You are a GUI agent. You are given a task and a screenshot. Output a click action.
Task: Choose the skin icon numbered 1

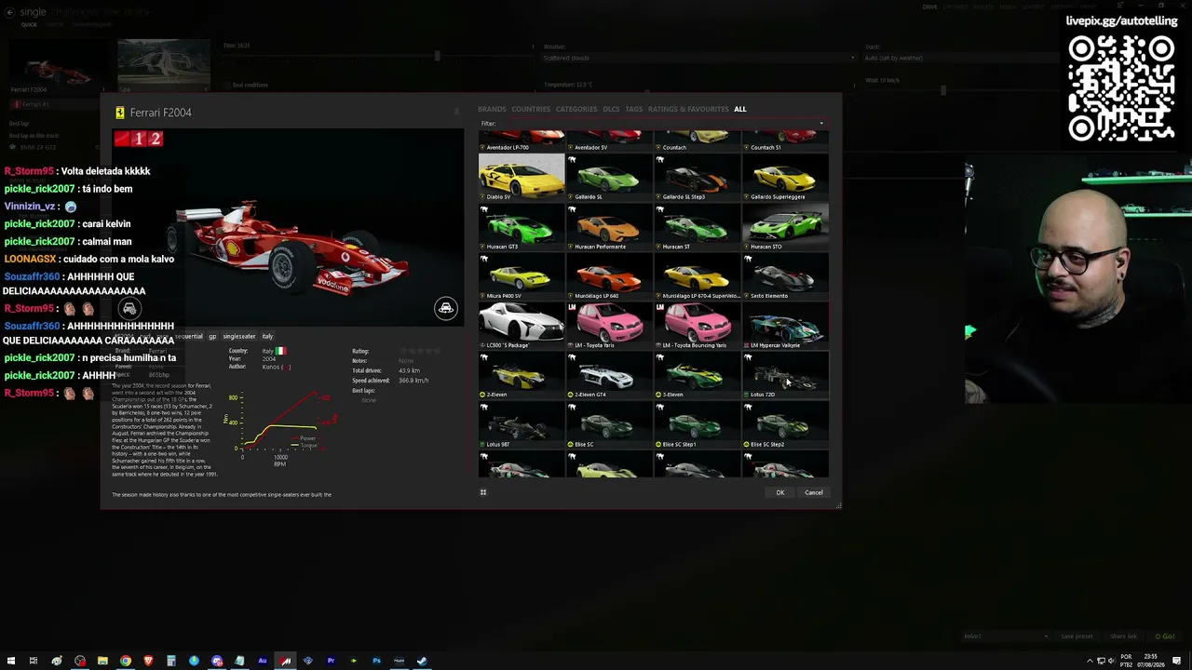(138, 139)
